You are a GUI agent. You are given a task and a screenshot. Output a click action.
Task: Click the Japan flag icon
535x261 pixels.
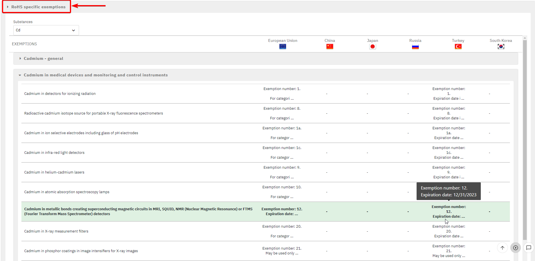[x=372, y=47]
